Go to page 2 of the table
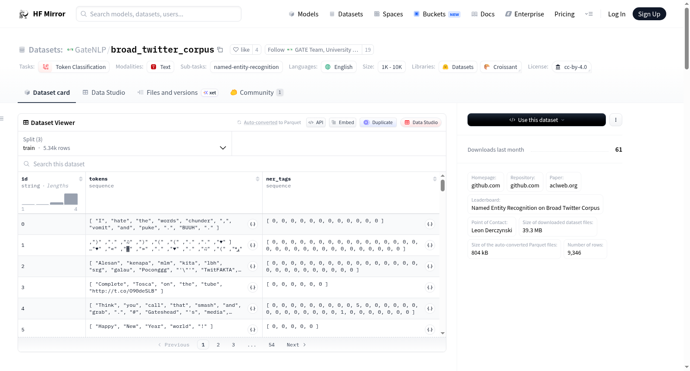Image resolution: width=690 pixels, height=371 pixels. point(218,345)
